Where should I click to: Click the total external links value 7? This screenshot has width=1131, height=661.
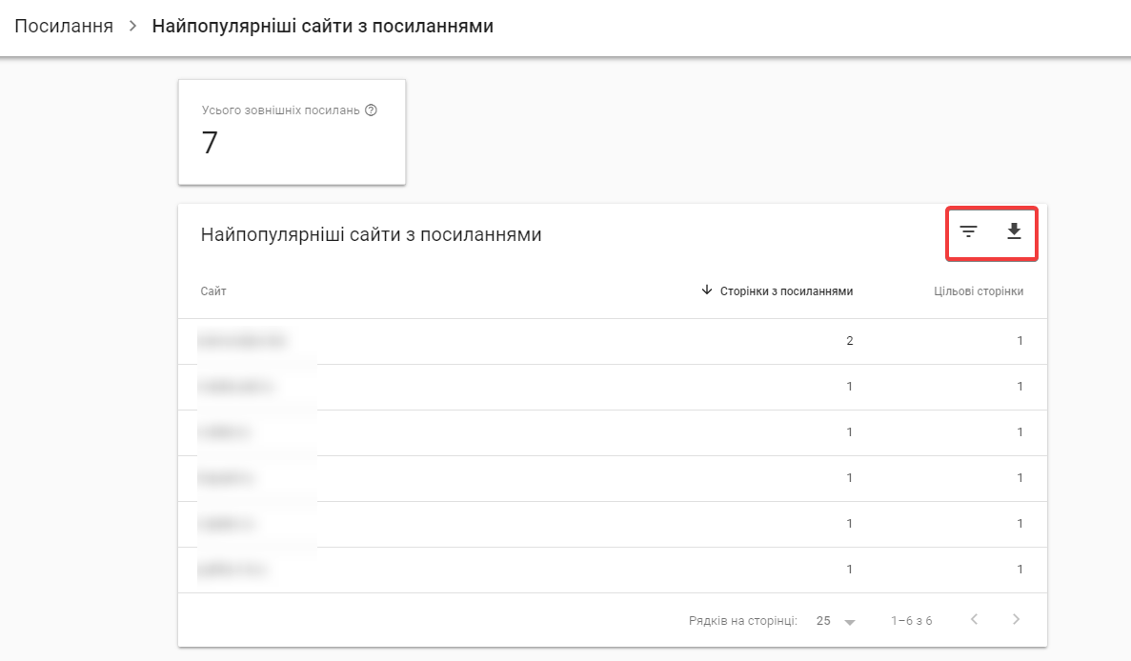pyautogui.click(x=210, y=143)
